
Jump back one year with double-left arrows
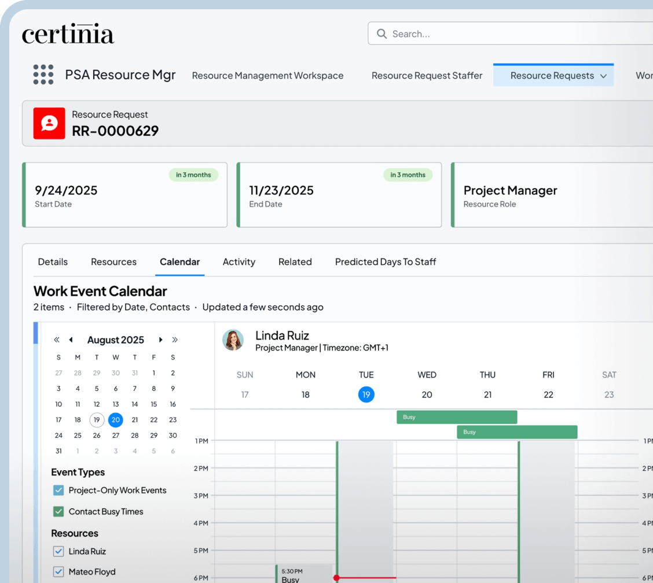[x=57, y=340]
